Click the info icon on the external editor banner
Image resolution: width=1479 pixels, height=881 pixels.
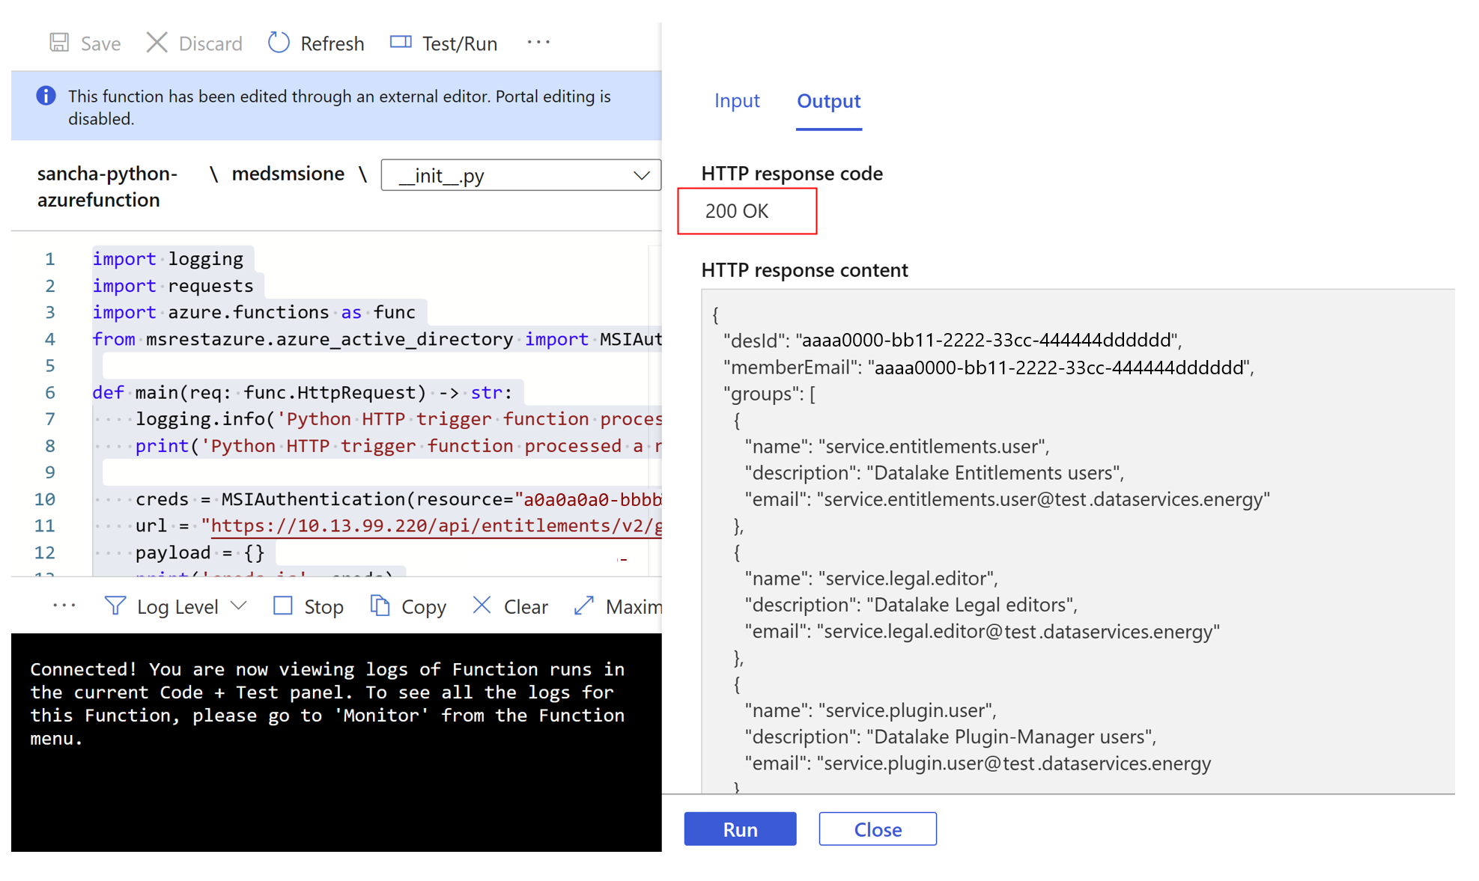[x=45, y=96]
